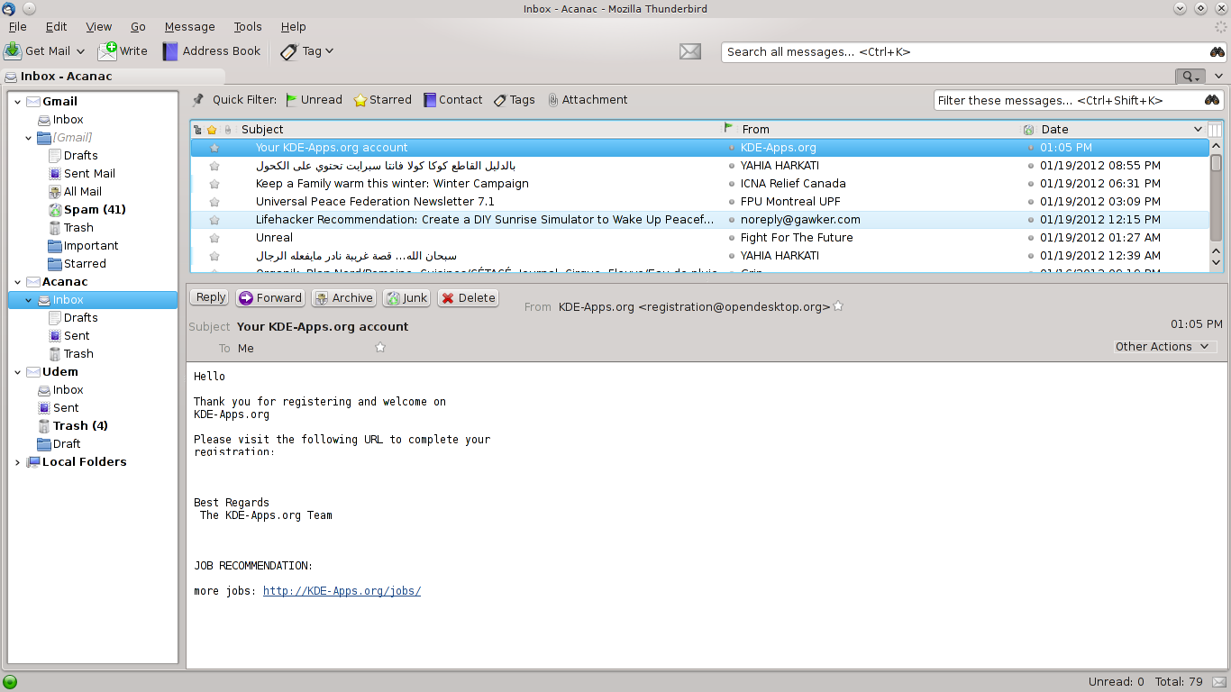This screenshot has width=1231, height=692.
Task: Toggle the Contact quick filter
Action: click(453, 100)
